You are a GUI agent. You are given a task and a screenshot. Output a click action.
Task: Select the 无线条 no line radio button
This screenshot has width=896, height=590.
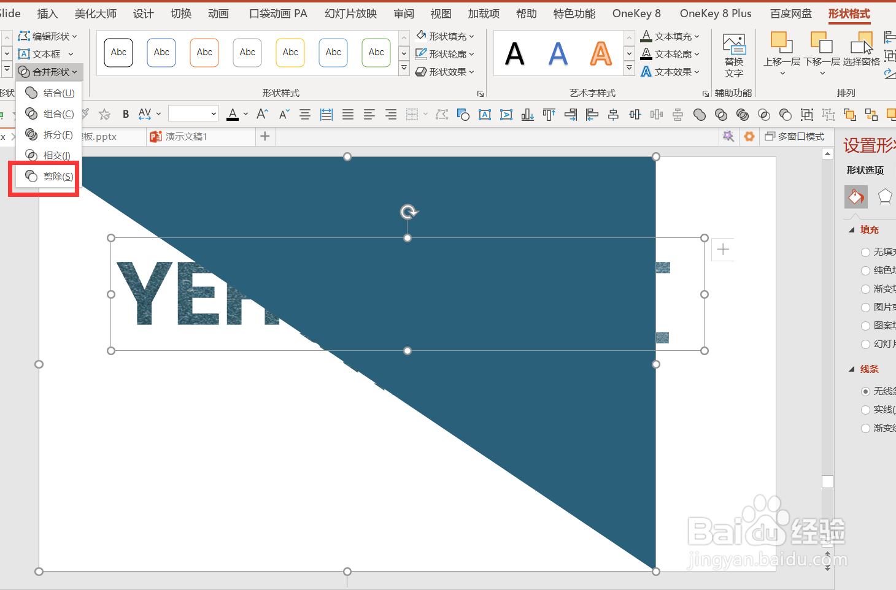(866, 391)
